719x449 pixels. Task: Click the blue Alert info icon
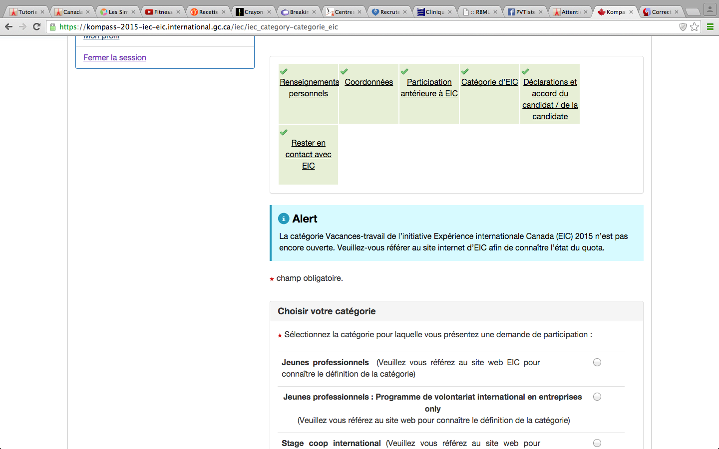(x=284, y=219)
